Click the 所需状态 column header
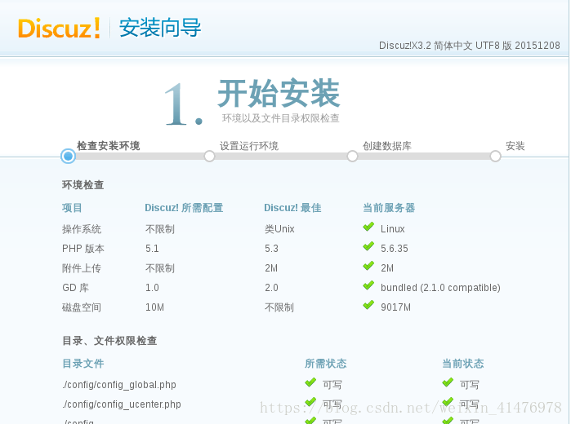This screenshot has width=571, height=424. pos(326,364)
